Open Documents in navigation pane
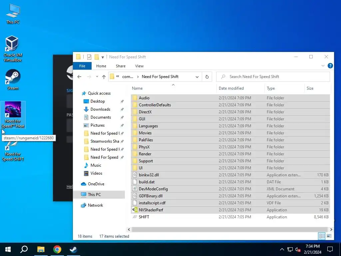This screenshot has width=341, height=256. [101, 117]
